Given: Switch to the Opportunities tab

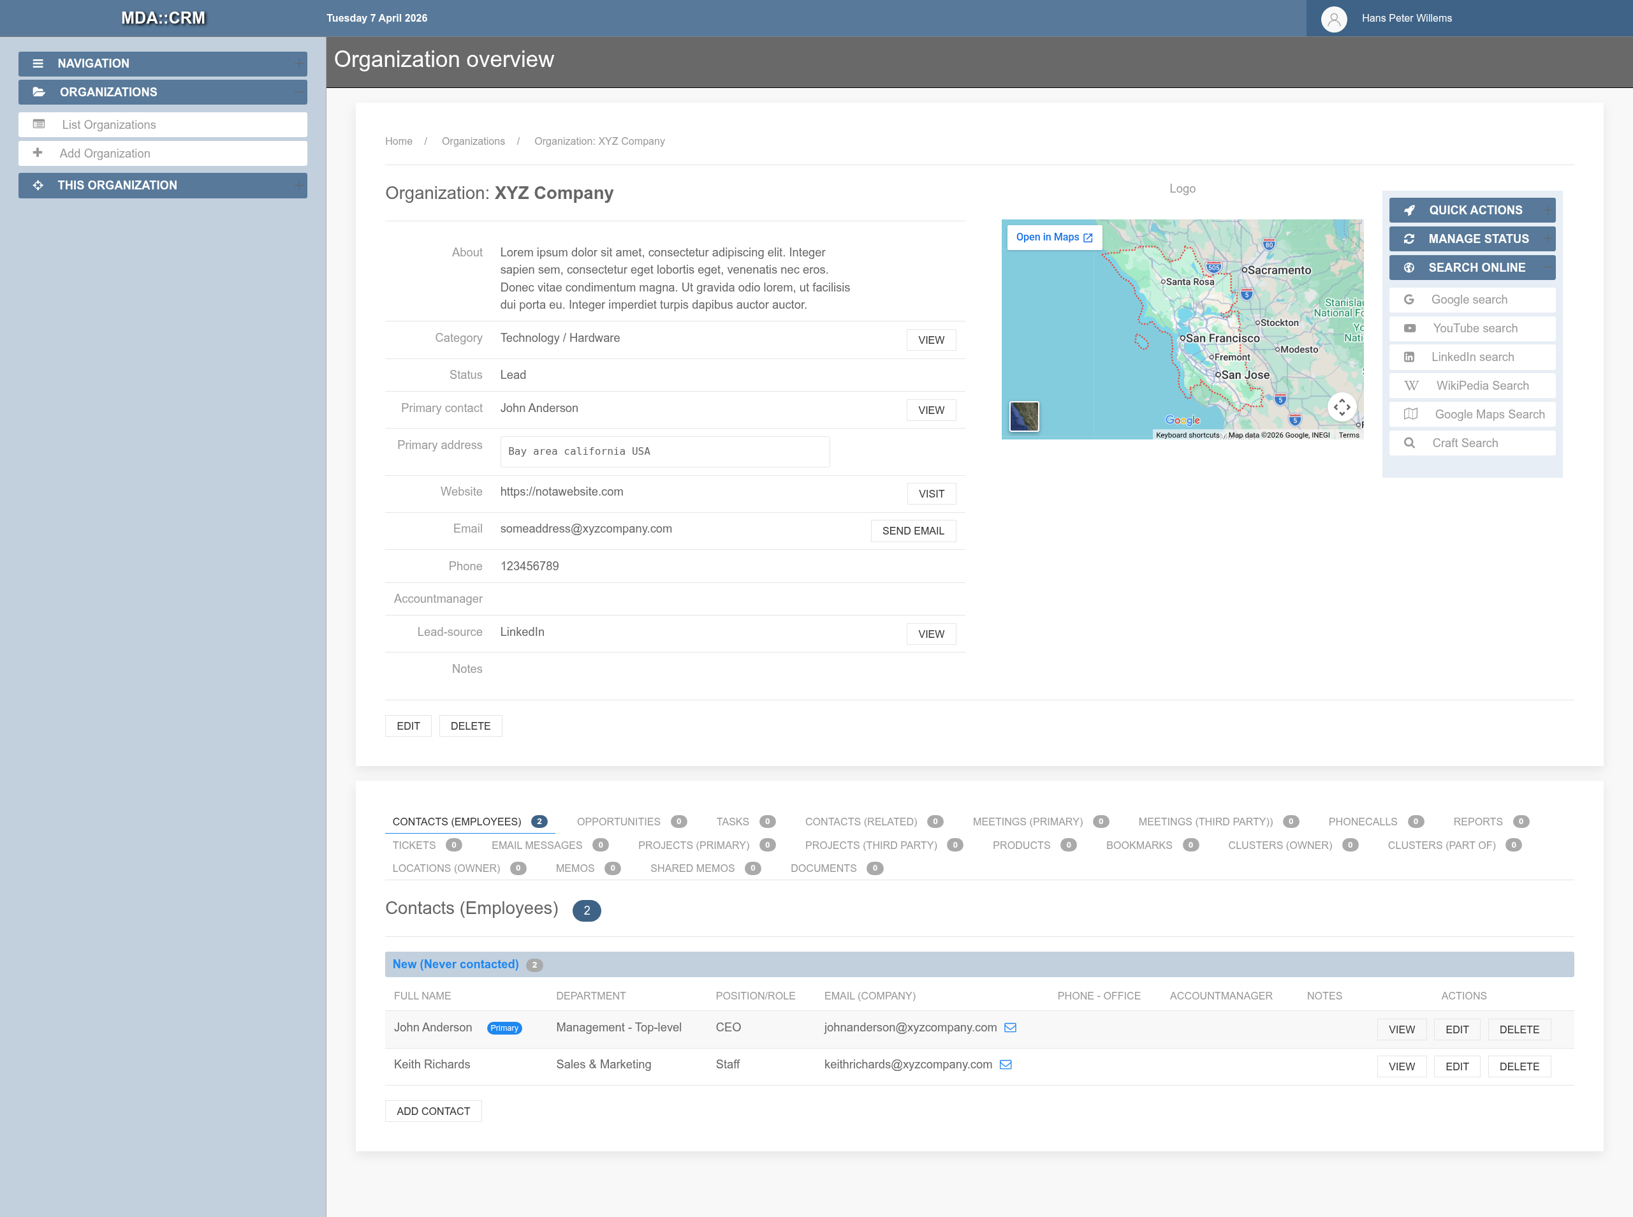Looking at the screenshot, I should [618, 822].
